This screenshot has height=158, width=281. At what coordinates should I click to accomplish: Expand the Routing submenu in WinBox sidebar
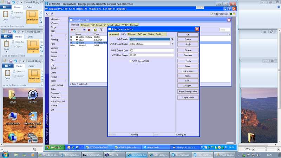coord(66,40)
